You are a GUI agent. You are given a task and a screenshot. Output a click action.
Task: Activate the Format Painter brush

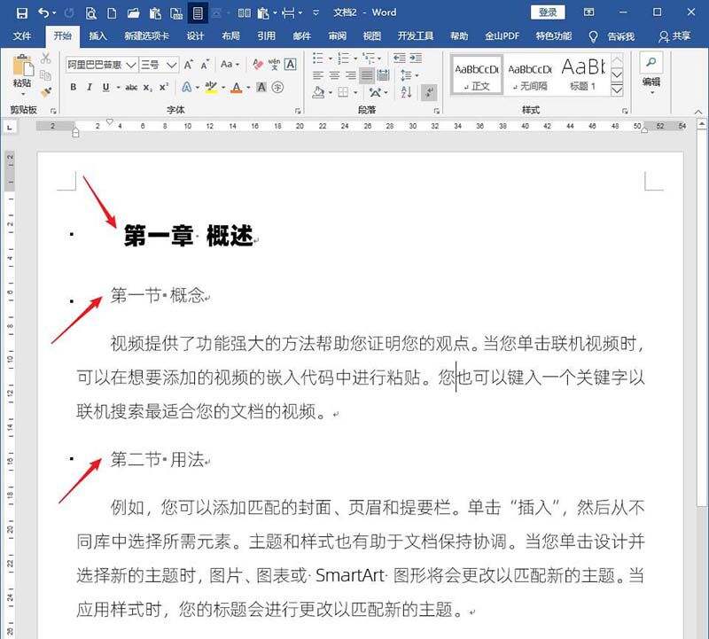[x=45, y=92]
